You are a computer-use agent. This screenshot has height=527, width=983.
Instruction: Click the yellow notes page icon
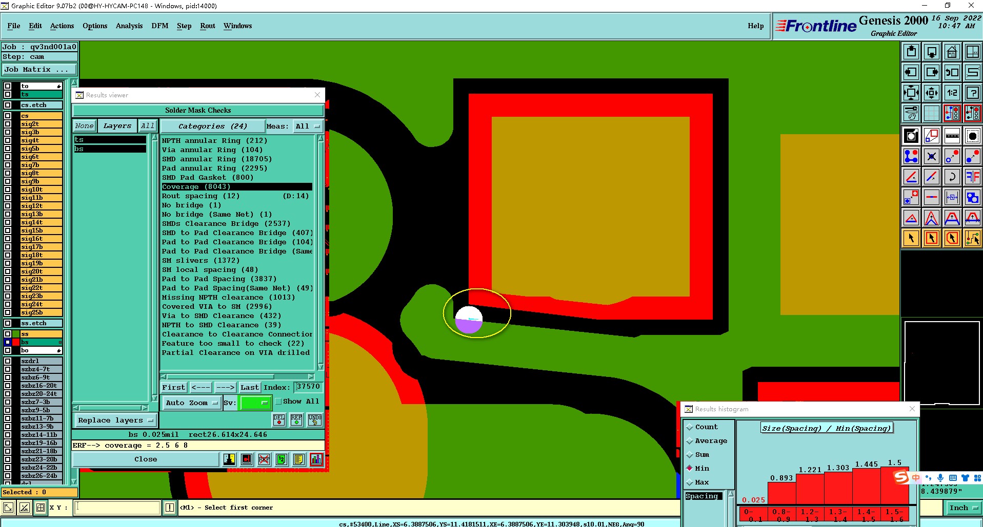[x=299, y=459]
